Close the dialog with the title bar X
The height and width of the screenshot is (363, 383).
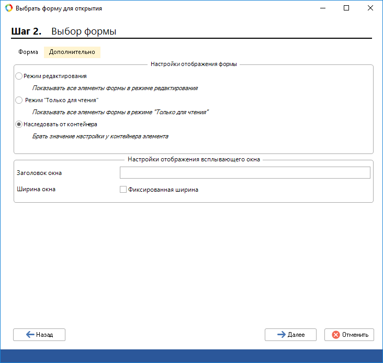370,8
